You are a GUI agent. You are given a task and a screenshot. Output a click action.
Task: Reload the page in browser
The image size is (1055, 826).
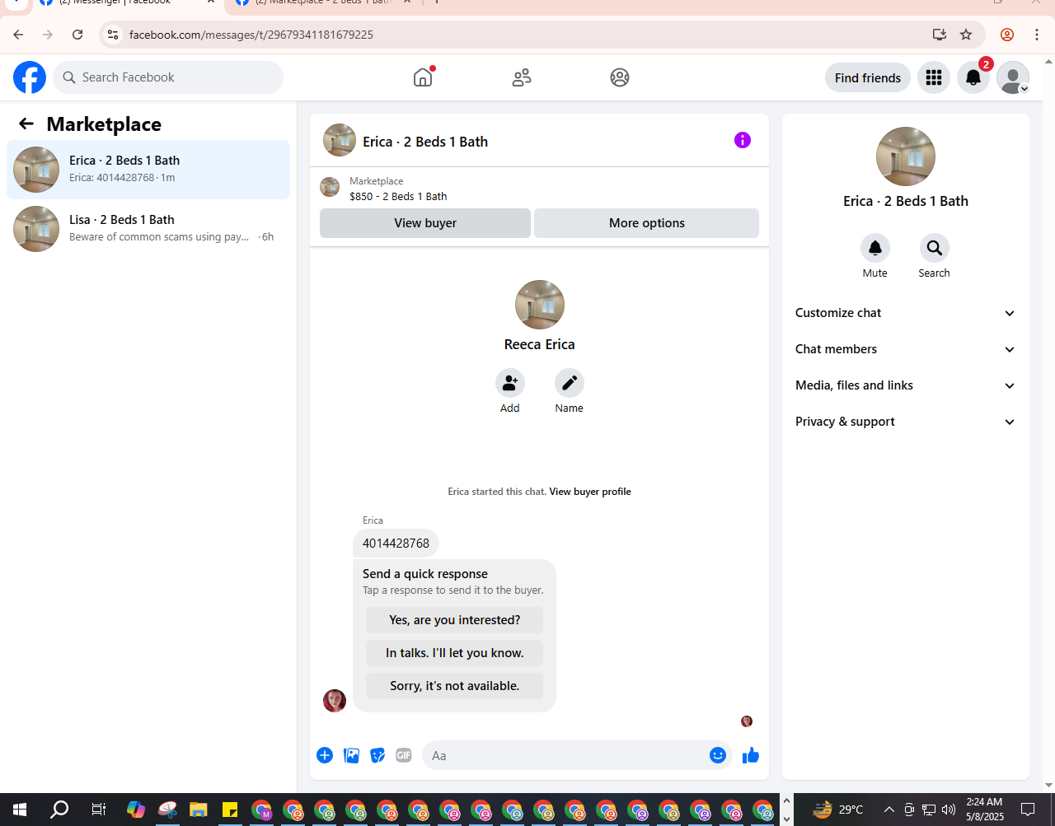click(77, 35)
